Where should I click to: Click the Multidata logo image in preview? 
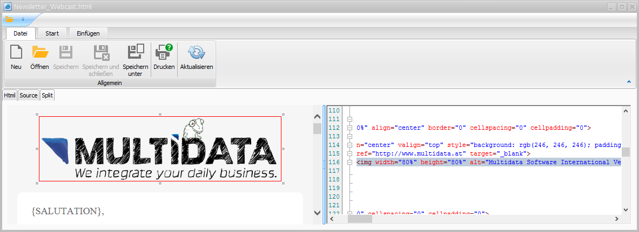point(160,149)
